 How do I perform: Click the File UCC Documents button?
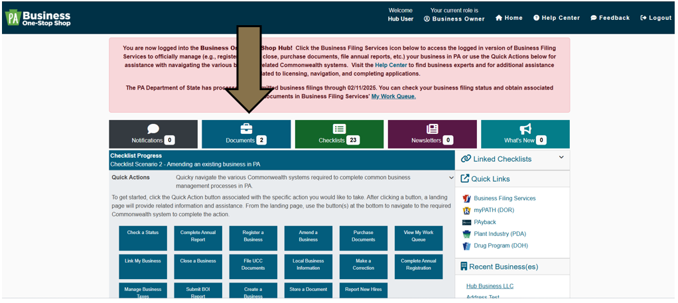[x=253, y=267]
